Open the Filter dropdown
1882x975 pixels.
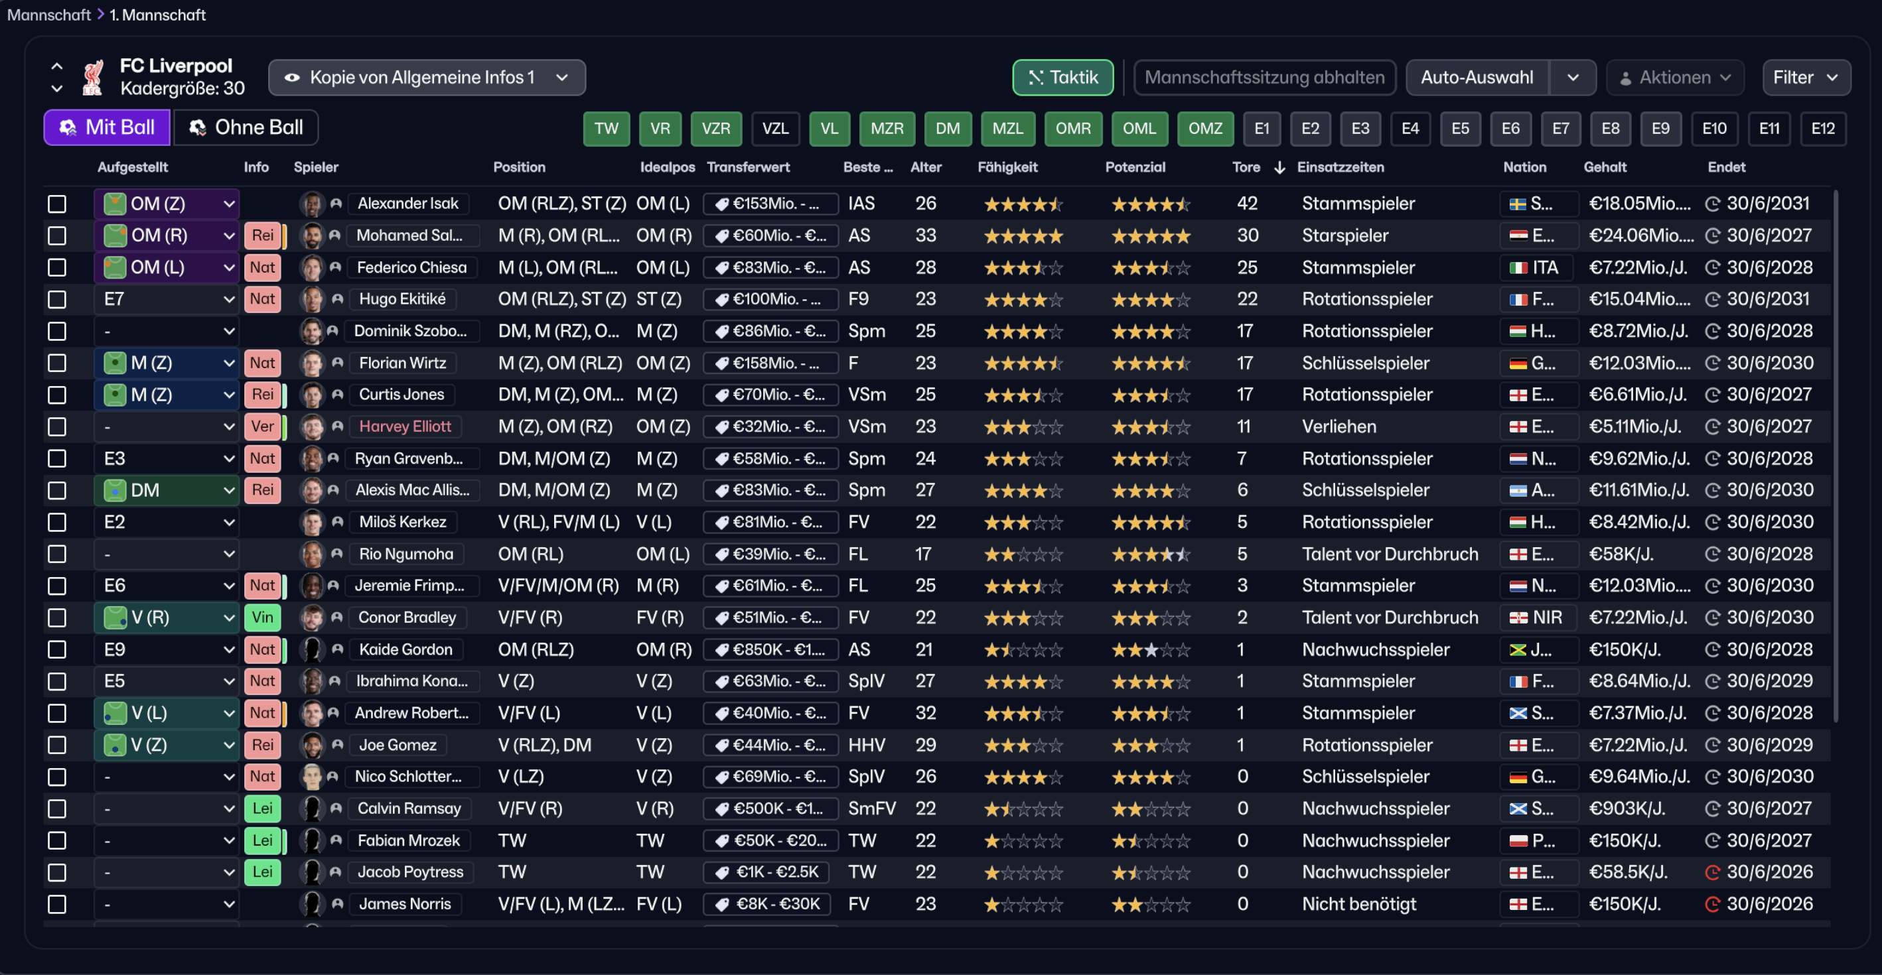(x=1805, y=78)
